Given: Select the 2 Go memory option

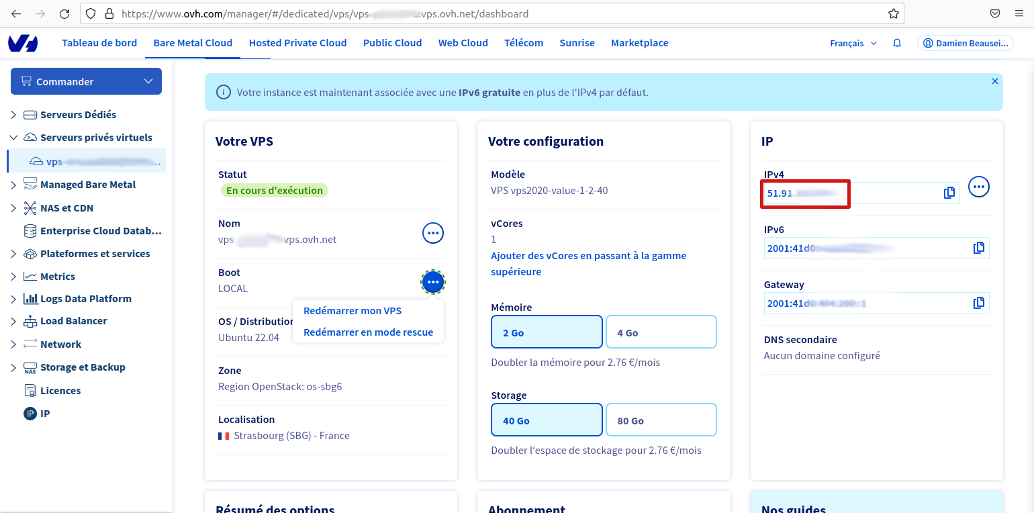Looking at the screenshot, I should [547, 332].
